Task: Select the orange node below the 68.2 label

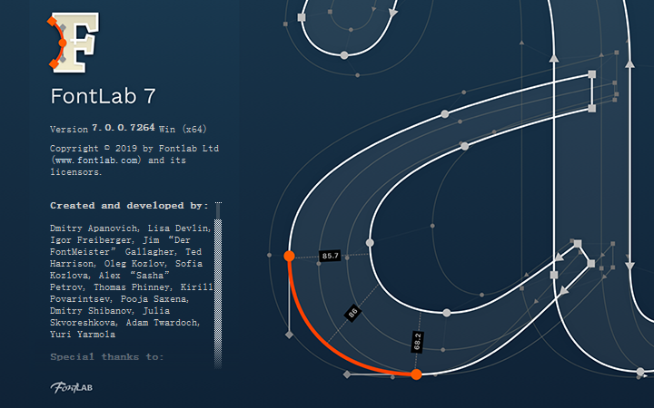Action: tap(416, 374)
